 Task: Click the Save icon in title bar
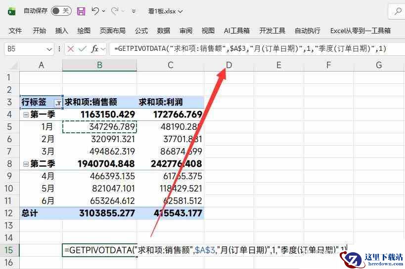coord(81,11)
